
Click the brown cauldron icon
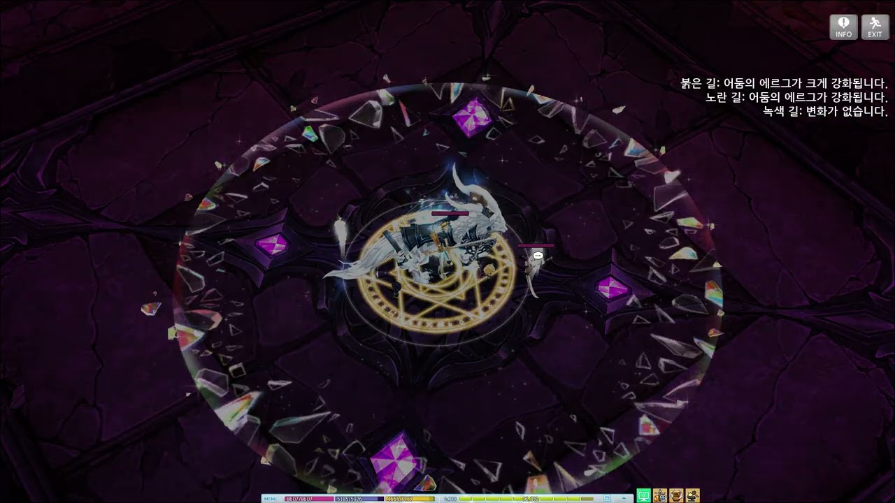pyautogui.click(x=676, y=496)
